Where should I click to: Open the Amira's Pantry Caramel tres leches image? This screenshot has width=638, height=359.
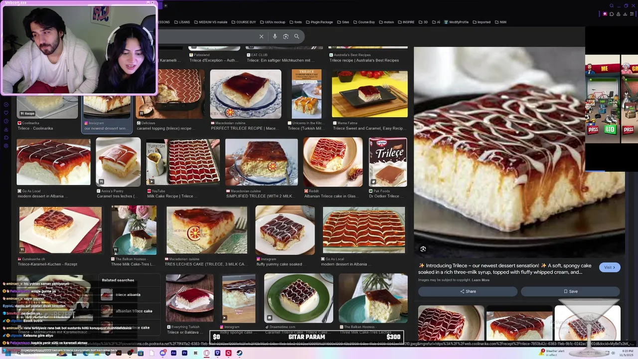tap(118, 163)
